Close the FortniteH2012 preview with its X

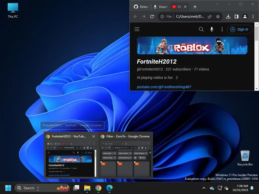94,136
